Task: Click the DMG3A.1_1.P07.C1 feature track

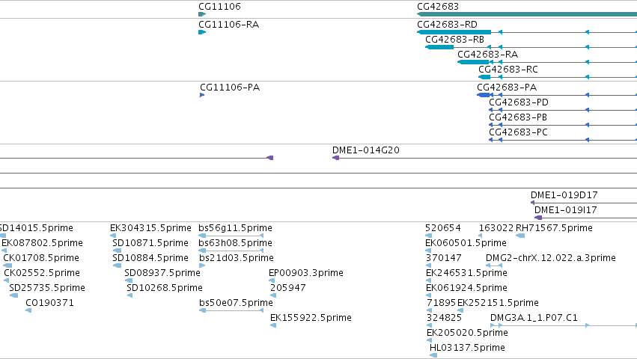Action: click(564, 325)
